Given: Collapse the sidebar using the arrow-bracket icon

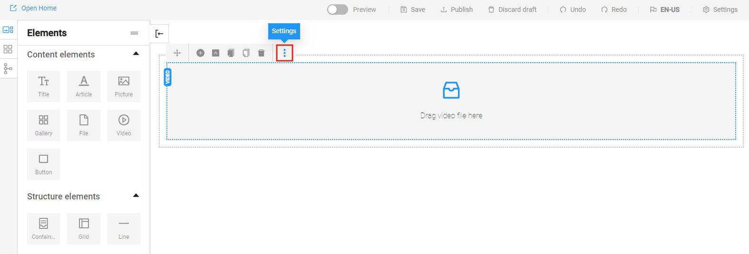Looking at the screenshot, I should pyautogui.click(x=159, y=34).
